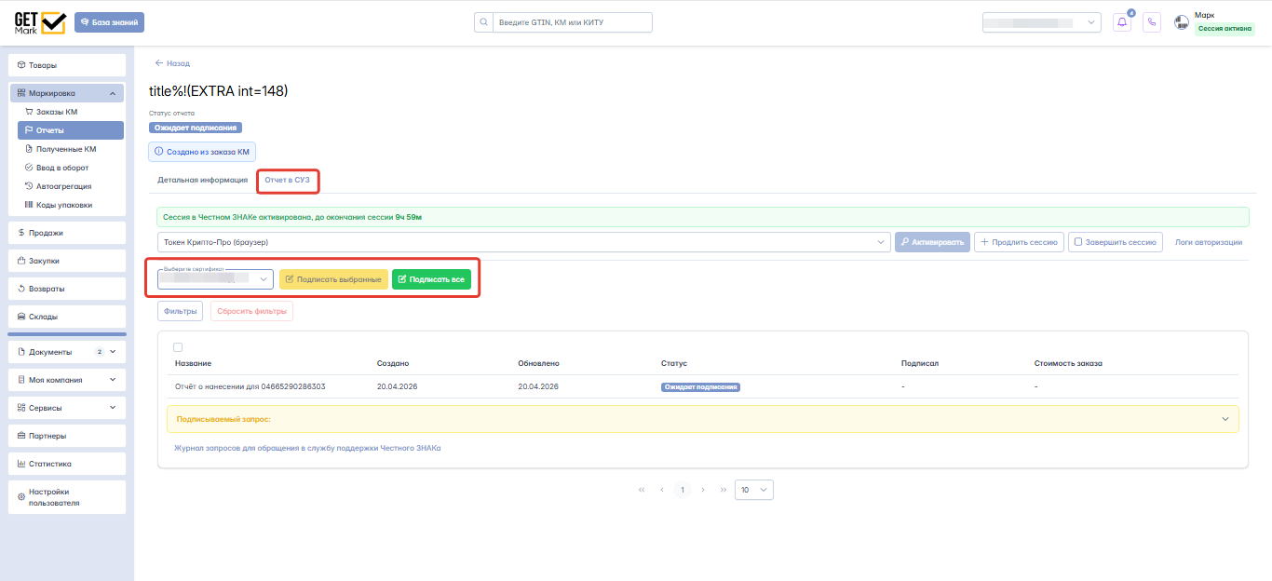
Task: Go to next page in pagination
Action: click(703, 490)
